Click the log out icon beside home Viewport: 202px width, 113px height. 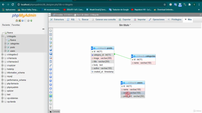[x=20, y=21]
